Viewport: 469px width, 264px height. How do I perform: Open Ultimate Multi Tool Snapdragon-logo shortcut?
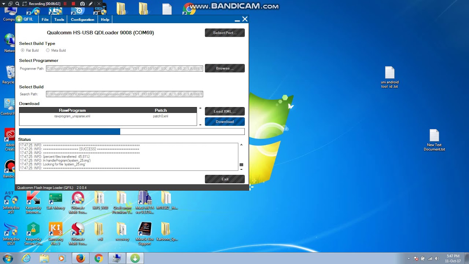tap(78, 234)
